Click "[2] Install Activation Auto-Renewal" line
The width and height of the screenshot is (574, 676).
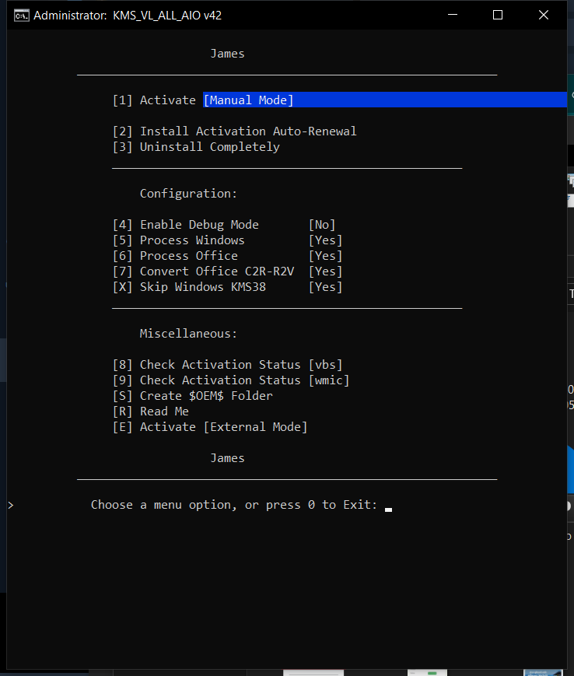234,131
